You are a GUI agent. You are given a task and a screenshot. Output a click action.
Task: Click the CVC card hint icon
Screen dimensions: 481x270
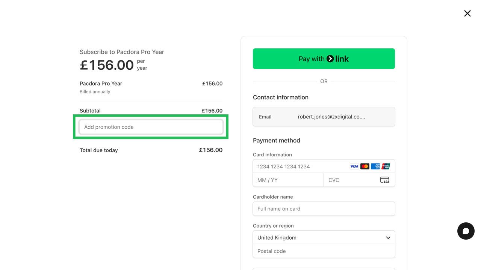pyautogui.click(x=385, y=180)
